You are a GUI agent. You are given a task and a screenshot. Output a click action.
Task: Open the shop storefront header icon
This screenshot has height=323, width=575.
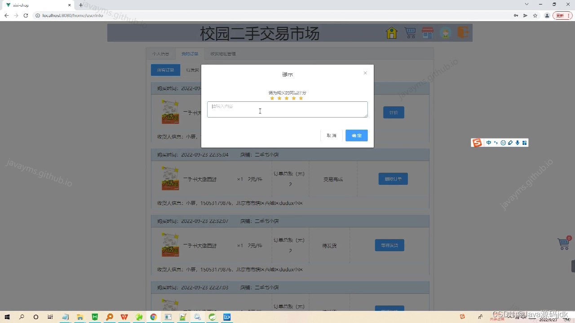tap(428, 33)
